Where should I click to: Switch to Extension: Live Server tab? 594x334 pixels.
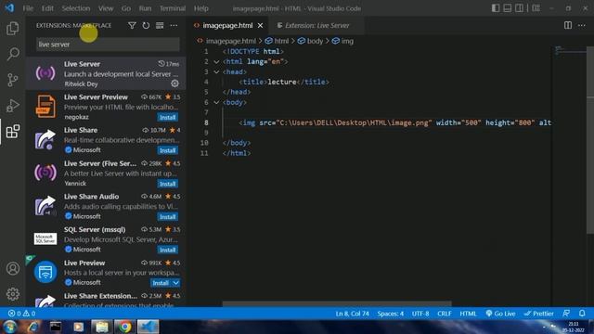[316, 25]
